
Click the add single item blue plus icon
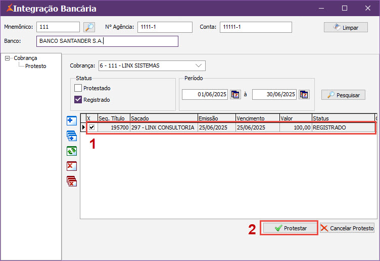pyautogui.click(x=72, y=121)
